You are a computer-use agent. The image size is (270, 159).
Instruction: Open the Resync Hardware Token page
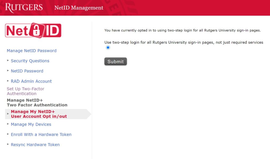coord(35,145)
